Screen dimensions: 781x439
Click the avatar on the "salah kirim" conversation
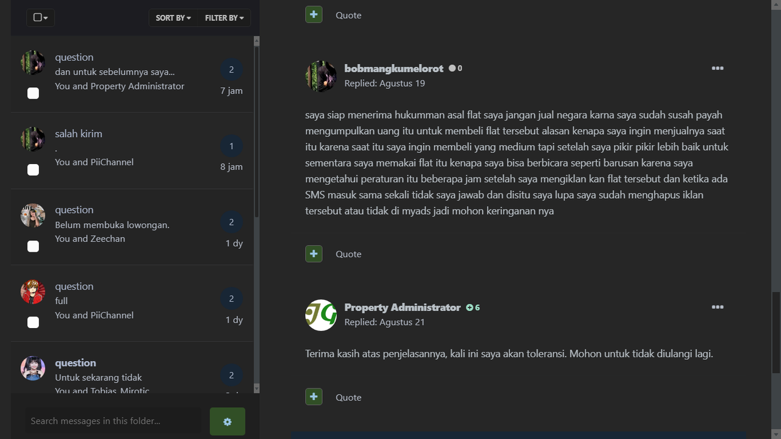coord(33,139)
